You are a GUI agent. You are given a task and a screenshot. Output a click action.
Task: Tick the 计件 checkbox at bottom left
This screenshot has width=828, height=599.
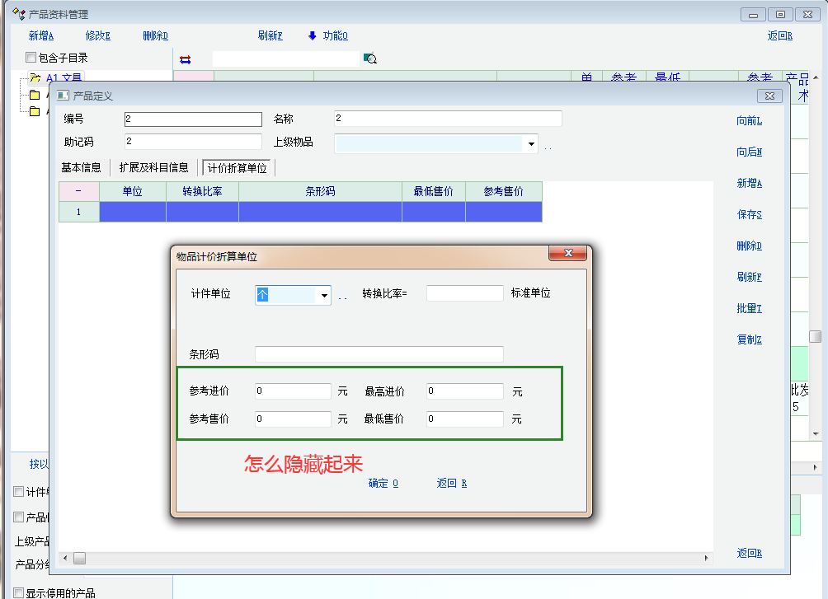point(19,492)
